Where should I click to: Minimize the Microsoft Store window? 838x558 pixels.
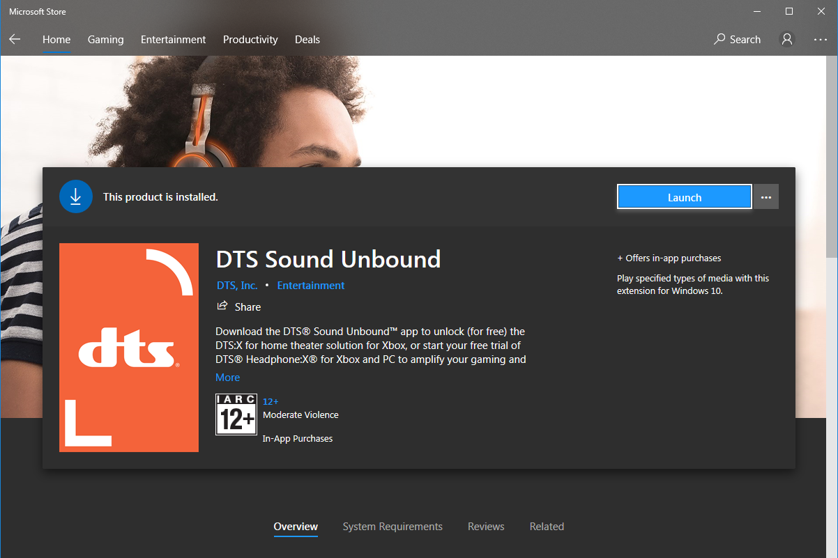pyautogui.click(x=758, y=11)
